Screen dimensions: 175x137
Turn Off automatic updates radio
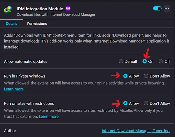coord(161,61)
